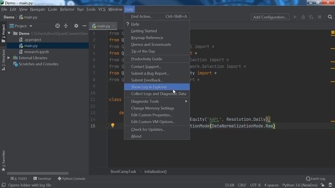The width and height of the screenshot is (335, 188).
Task: Click BootCampTask breadcrumb at editor bottom
Action: (x=124, y=172)
